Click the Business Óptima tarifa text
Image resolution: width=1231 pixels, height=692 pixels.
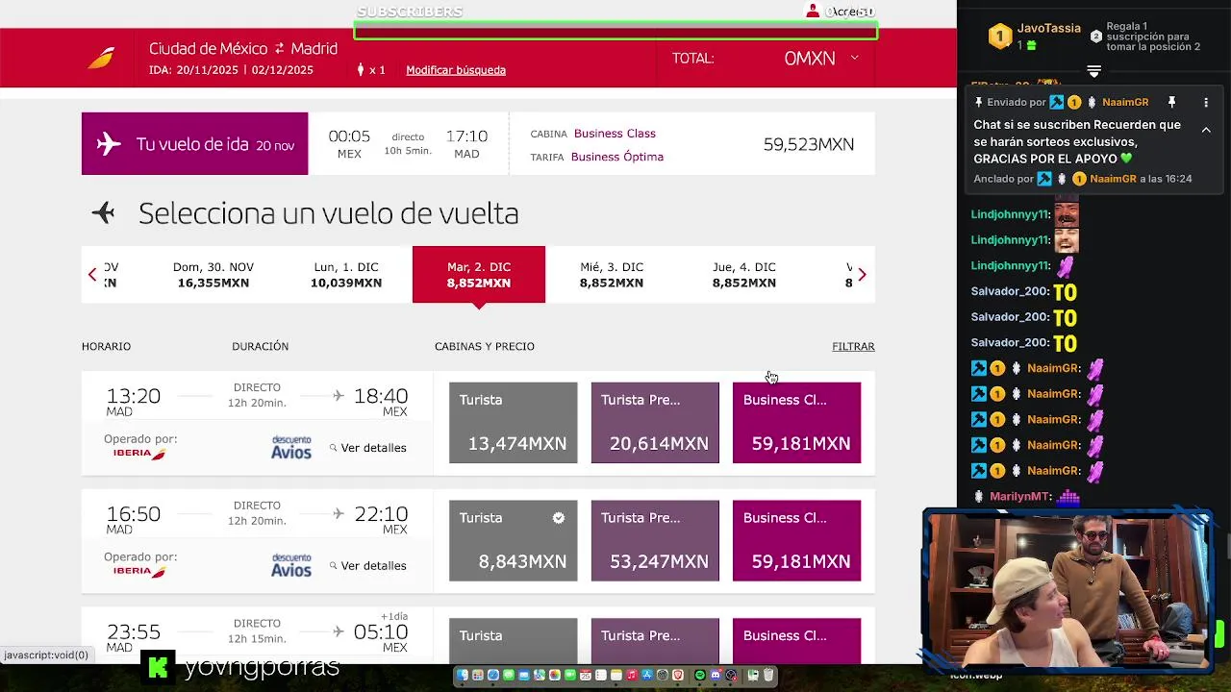click(x=617, y=157)
